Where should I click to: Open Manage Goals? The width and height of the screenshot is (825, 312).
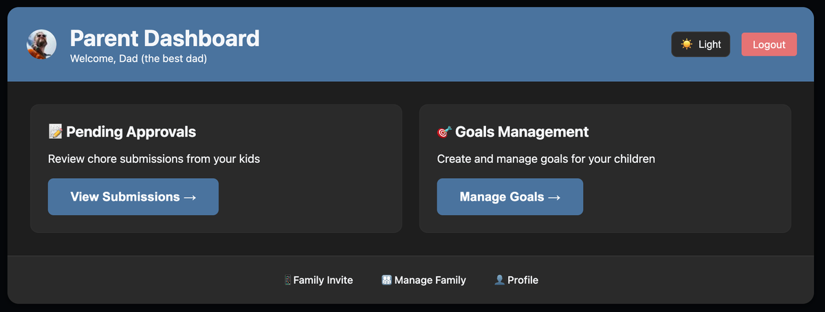coord(509,197)
